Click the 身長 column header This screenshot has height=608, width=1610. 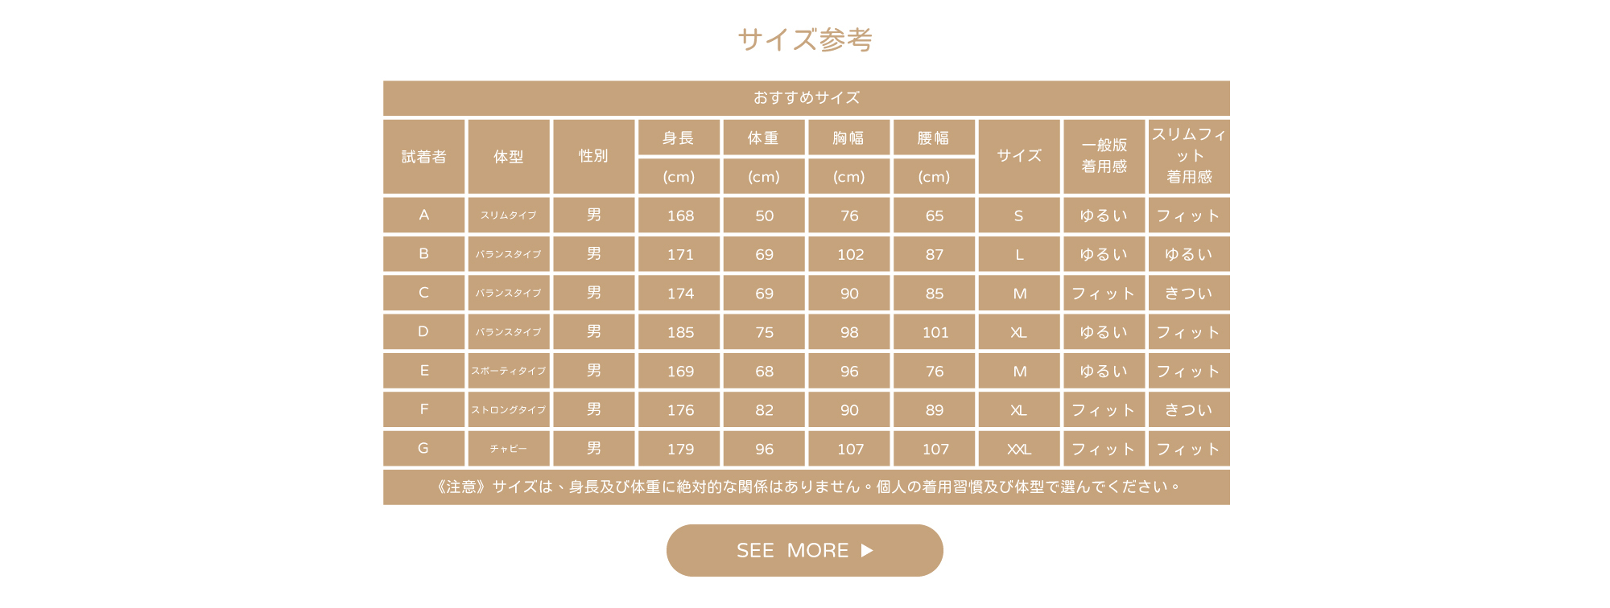679,138
